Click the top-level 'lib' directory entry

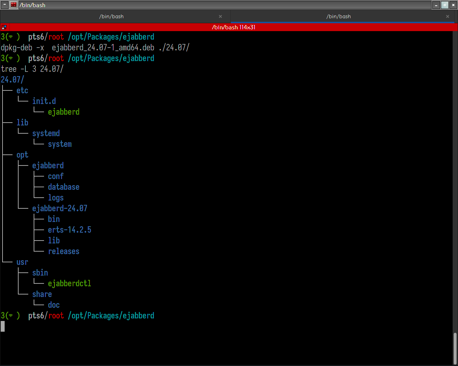tap(22, 123)
